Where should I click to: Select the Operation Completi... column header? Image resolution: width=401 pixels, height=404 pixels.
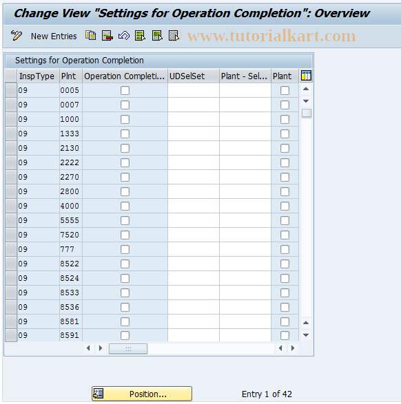(x=125, y=76)
